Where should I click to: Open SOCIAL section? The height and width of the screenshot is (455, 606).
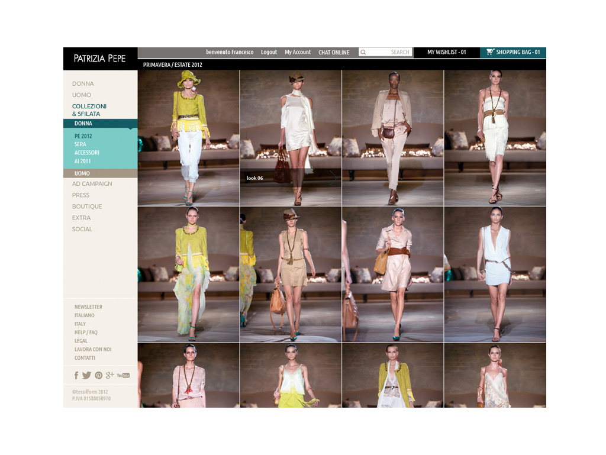[x=82, y=229]
